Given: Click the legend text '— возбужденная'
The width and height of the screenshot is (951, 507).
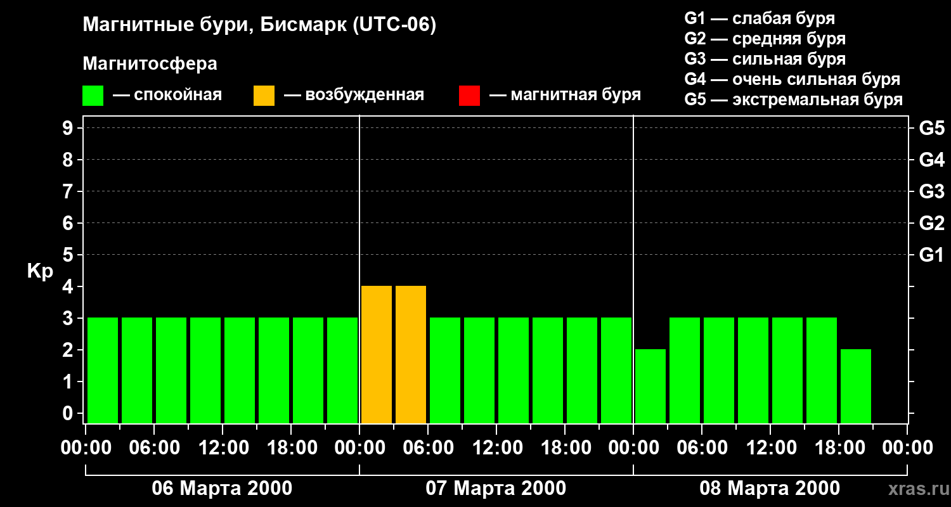Looking at the screenshot, I should [x=354, y=95].
